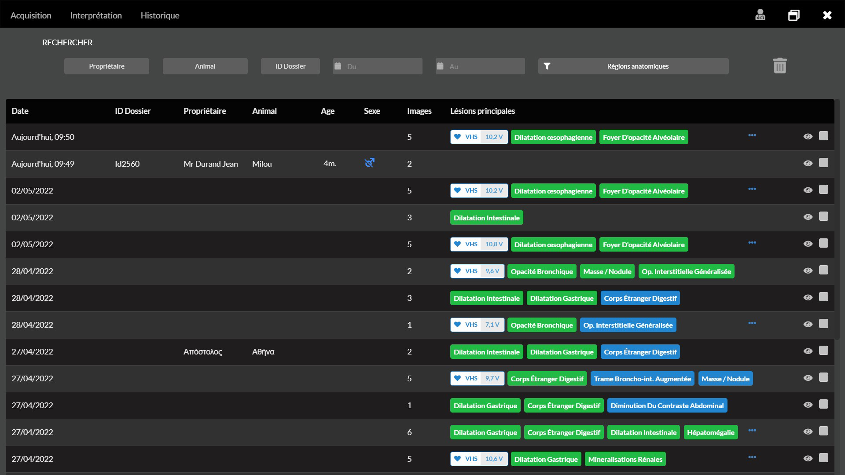845x475 pixels.
Task: Click the Du start date field
Action: 378,66
